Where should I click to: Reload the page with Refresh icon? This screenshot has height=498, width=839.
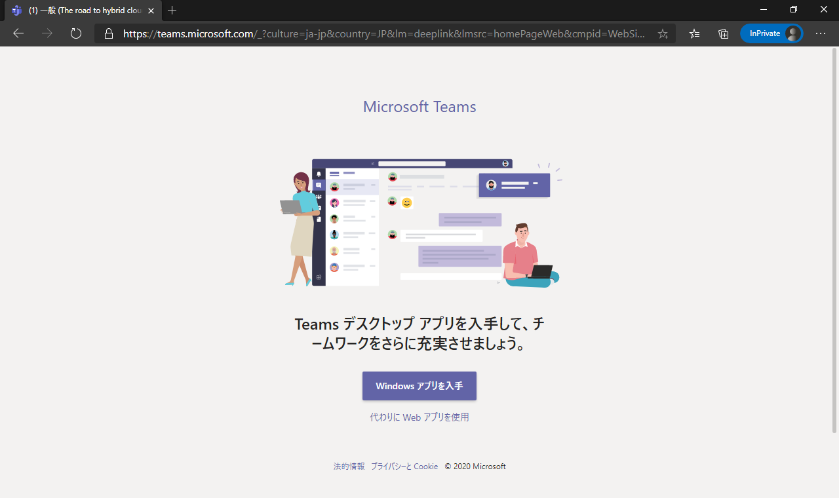point(76,33)
